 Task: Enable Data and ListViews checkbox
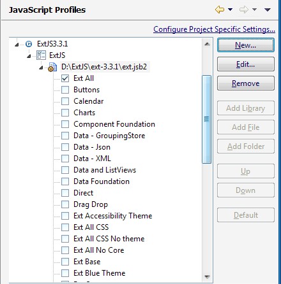[x=65, y=170]
